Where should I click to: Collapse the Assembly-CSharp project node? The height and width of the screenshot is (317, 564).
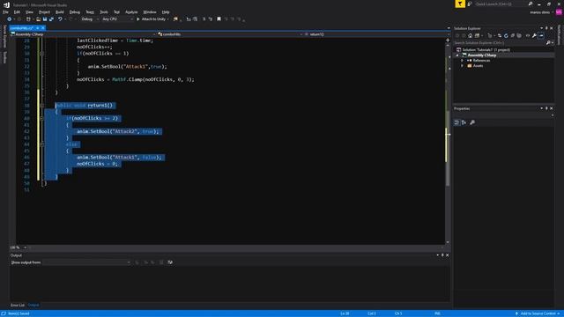[457, 55]
